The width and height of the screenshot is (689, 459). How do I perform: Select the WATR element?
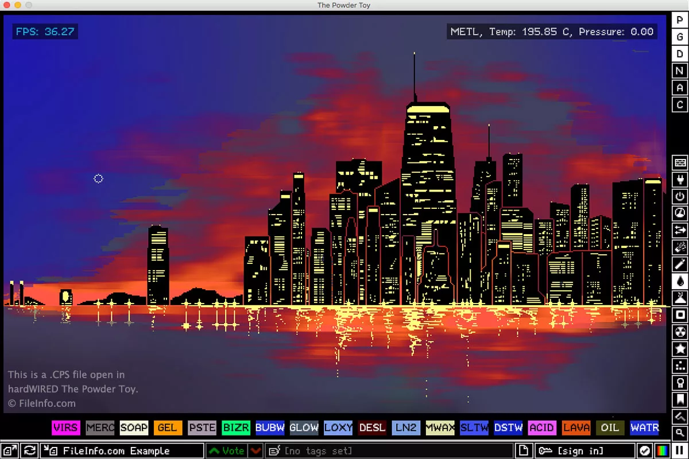pos(644,427)
